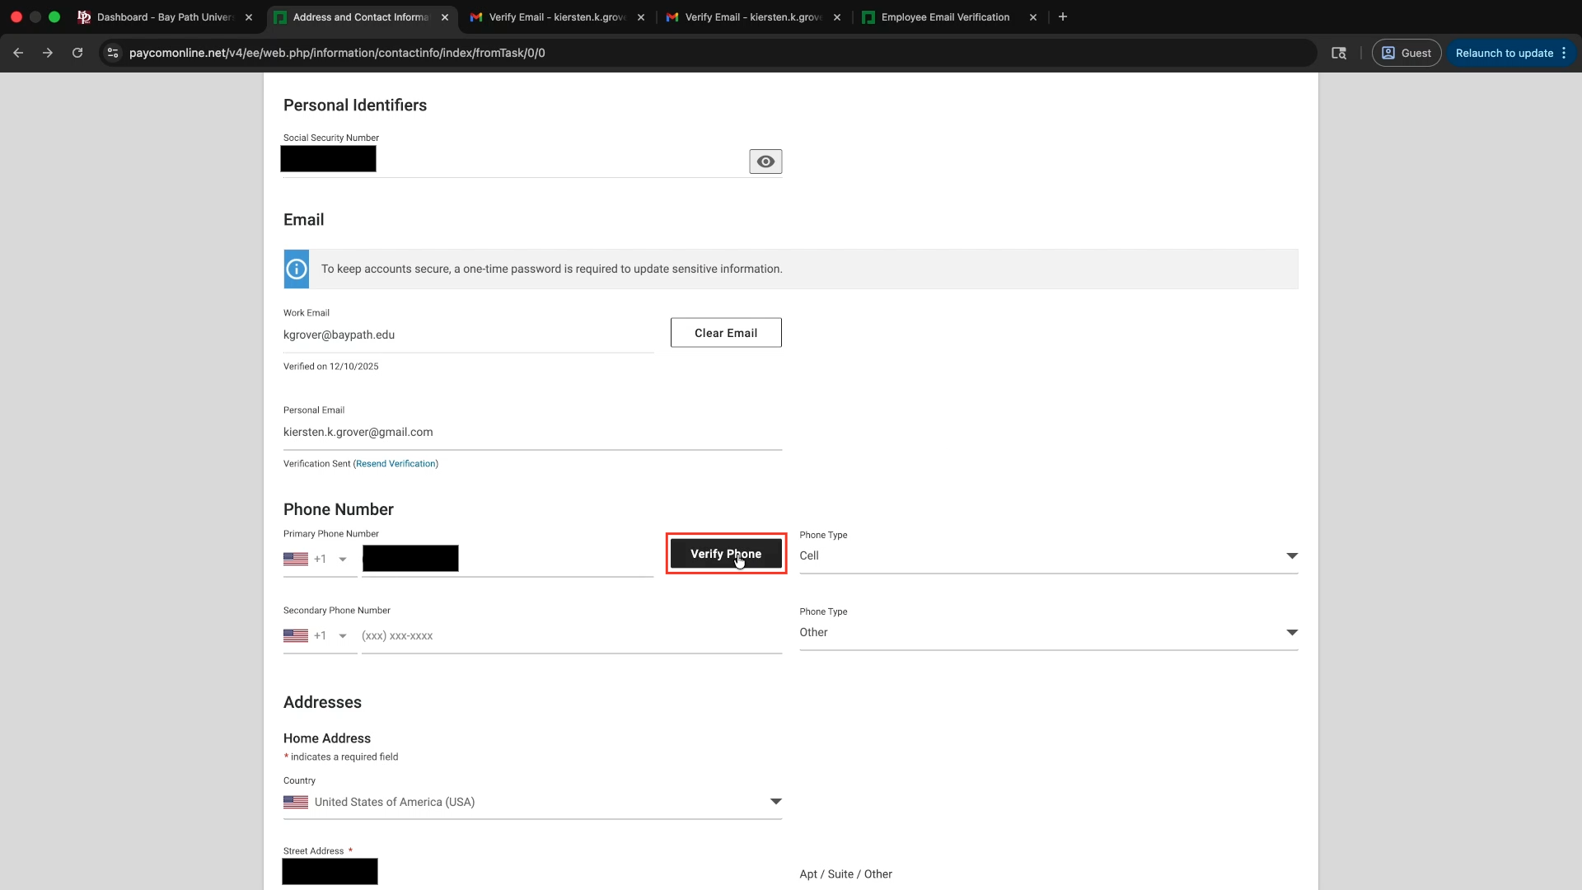Open the Guest profile button
The height and width of the screenshot is (890, 1582).
[1406, 53]
